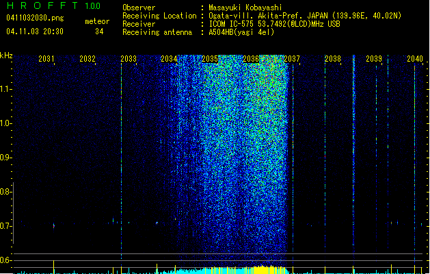This screenshot has width=430, height=274.
Task: Select the meteor count value 34
Action: pos(99,32)
